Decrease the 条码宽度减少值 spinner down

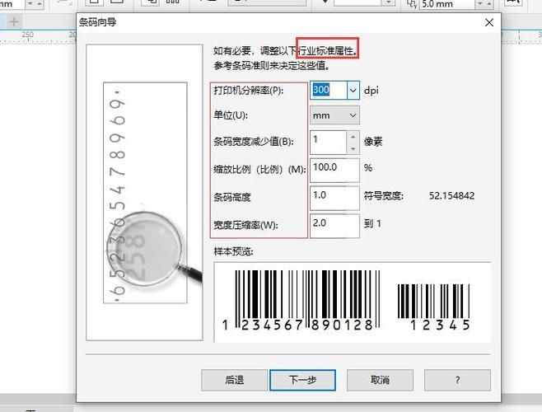(353, 148)
